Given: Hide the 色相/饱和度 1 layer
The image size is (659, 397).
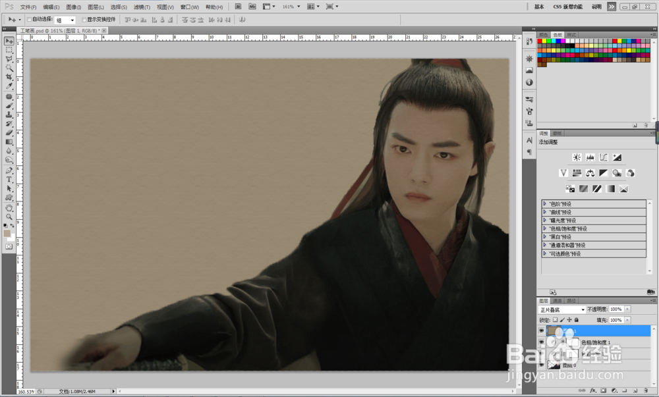Looking at the screenshot, I should coord(541,342).
